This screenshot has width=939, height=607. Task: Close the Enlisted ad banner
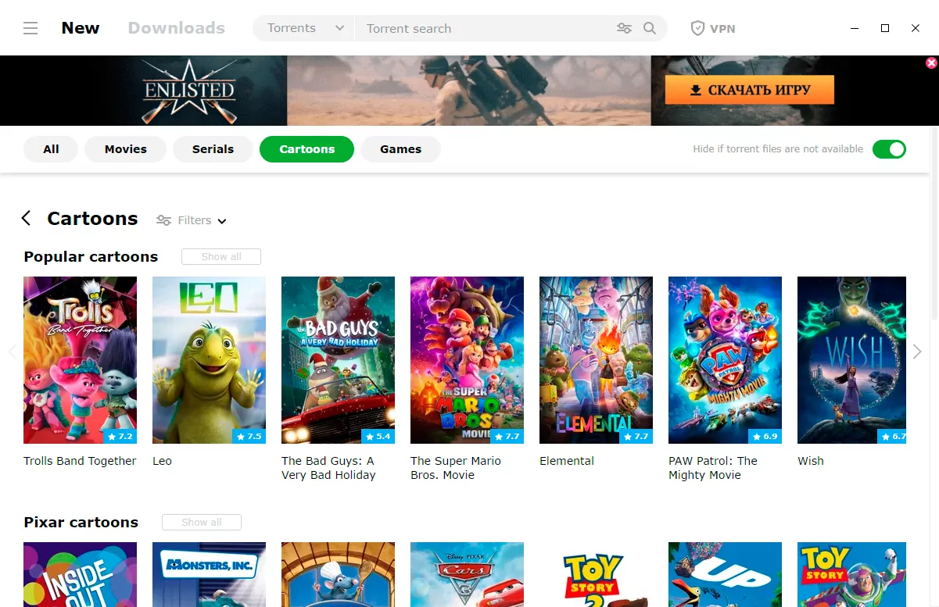coord(931,62)
